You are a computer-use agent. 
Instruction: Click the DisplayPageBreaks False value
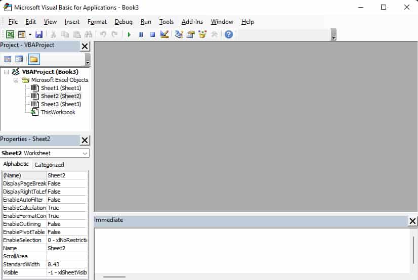(67, 183)
